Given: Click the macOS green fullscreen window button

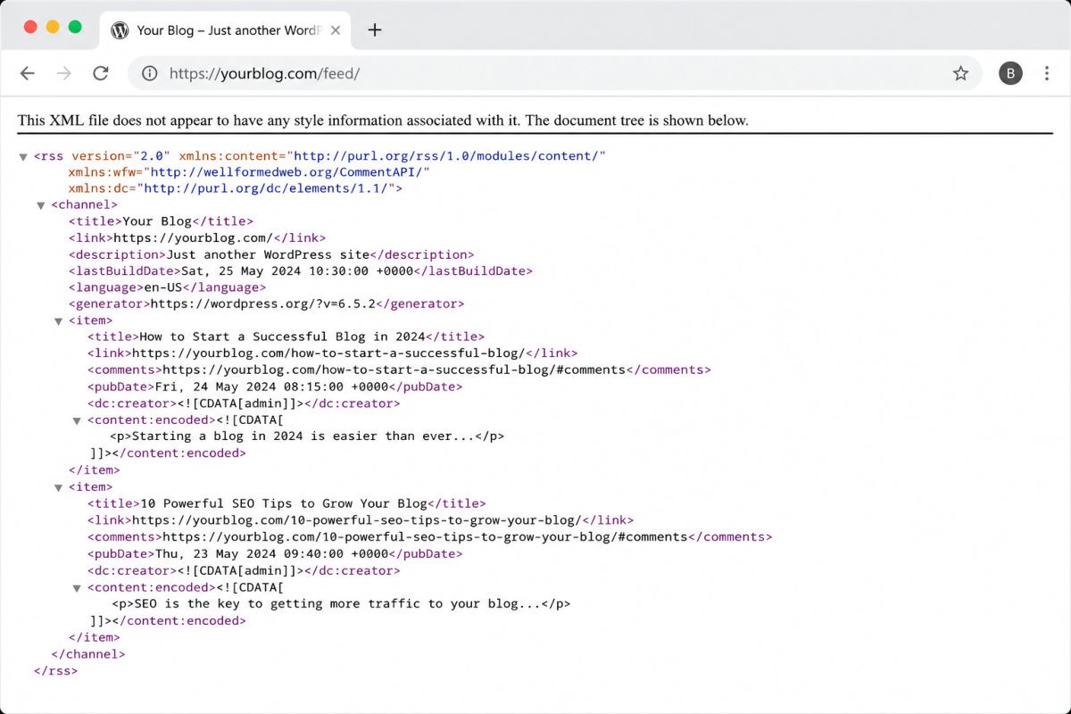Looking at the screenshot, I should point(75,27).
